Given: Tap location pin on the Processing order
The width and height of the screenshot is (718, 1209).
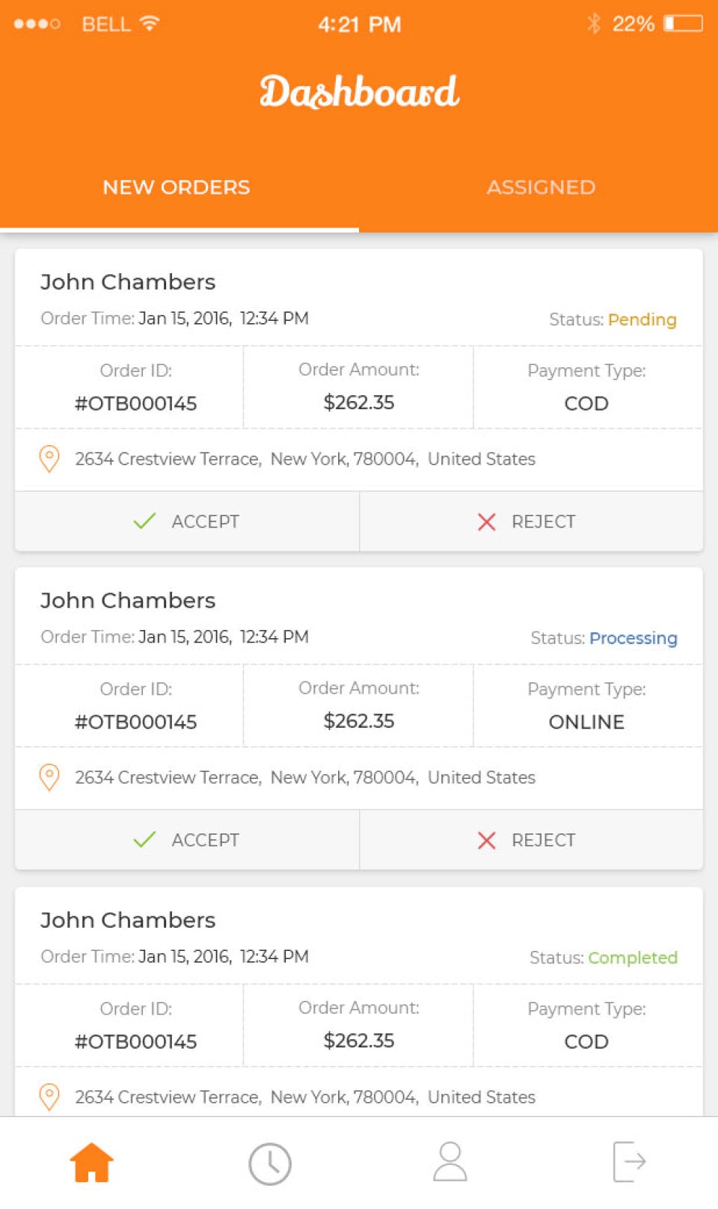Looking at the screenshot, I should coord(49,777).
